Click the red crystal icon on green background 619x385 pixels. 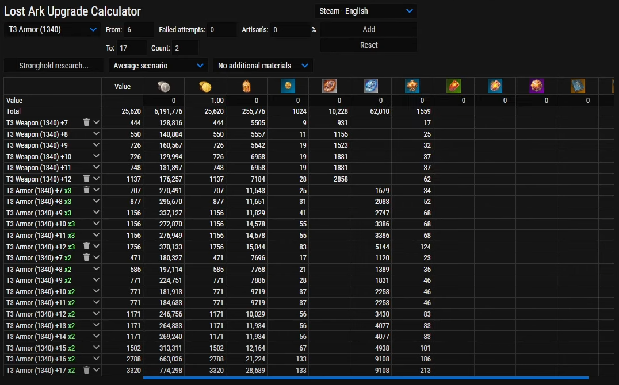click(x=453, y=86)
